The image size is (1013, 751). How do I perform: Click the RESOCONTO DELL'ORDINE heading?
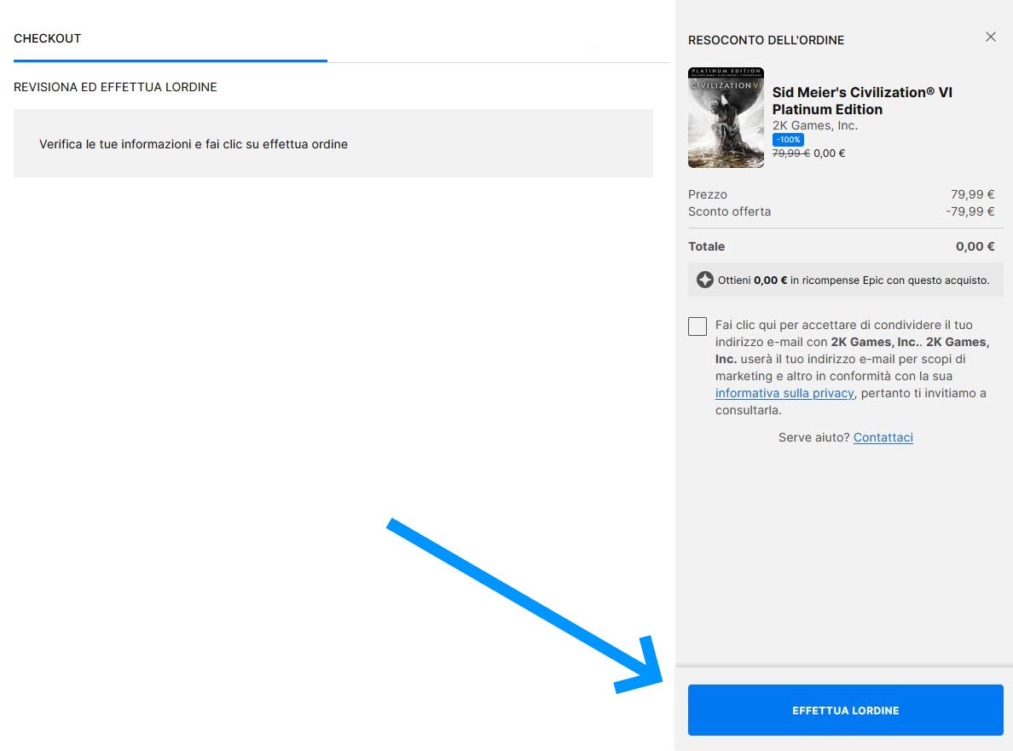pos(767,40)
